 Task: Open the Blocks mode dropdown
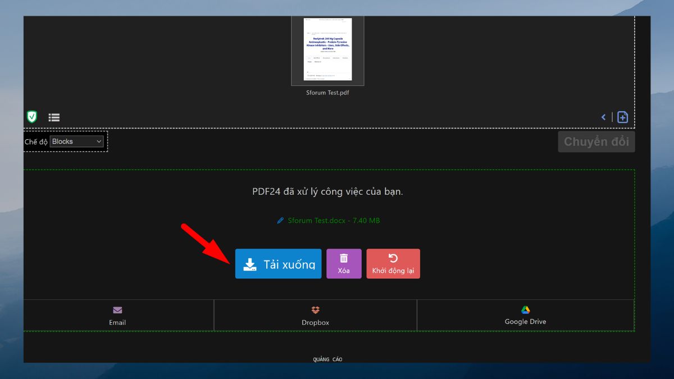pos(77,141)
